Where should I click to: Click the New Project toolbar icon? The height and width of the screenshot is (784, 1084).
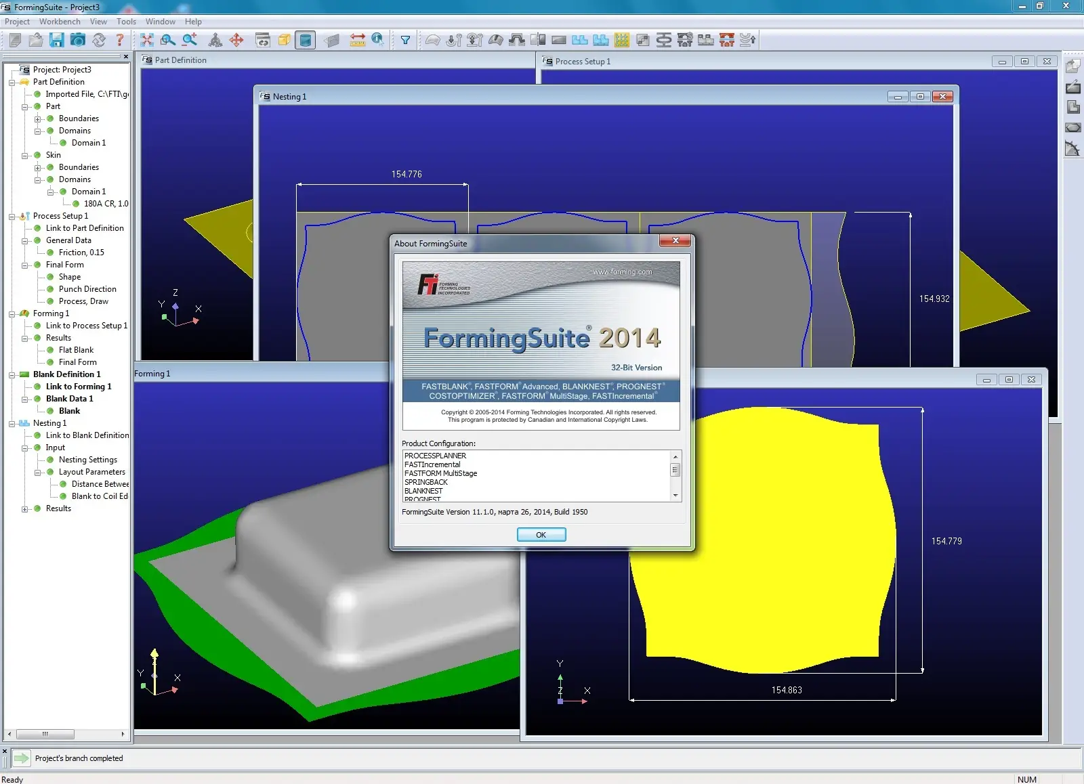15,40
